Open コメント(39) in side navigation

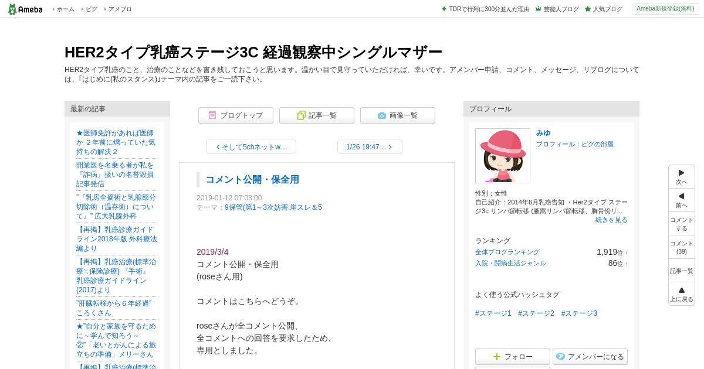pos(682,247)
